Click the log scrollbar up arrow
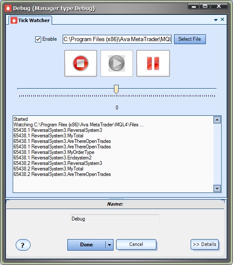The image size is (233, 265). pyautogui.click(x=217, y=120)
